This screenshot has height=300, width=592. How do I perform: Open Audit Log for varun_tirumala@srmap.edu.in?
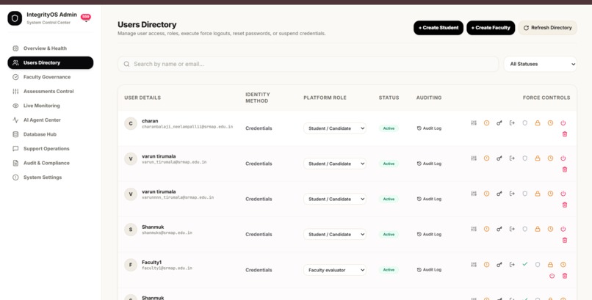point(429,164)
